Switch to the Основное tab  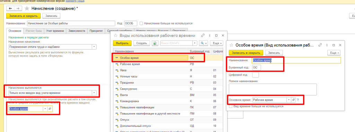pos(15,31)
